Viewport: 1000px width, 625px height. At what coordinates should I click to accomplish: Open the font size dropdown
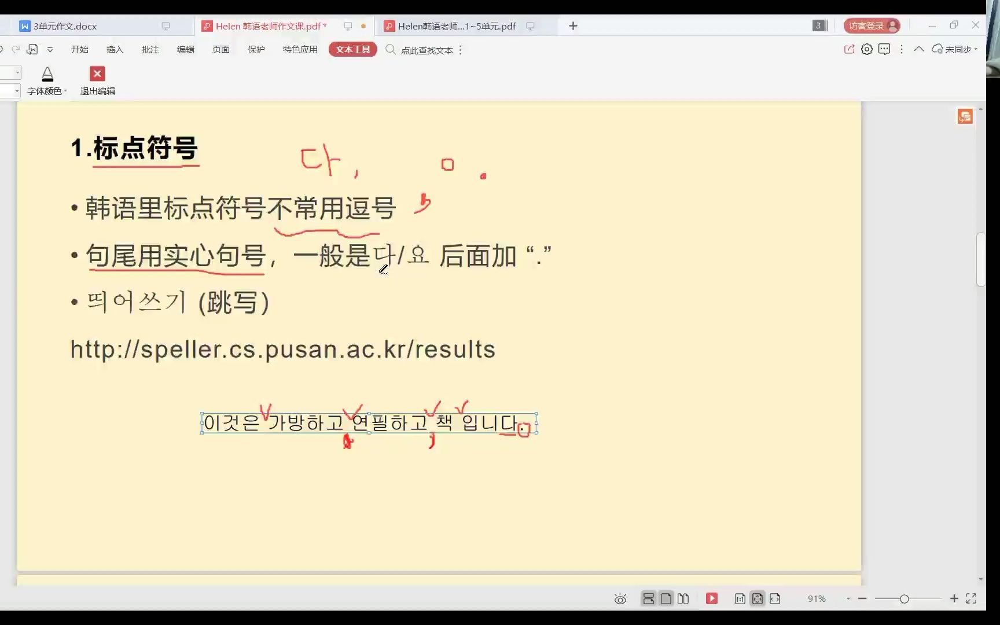pos(17,91)
